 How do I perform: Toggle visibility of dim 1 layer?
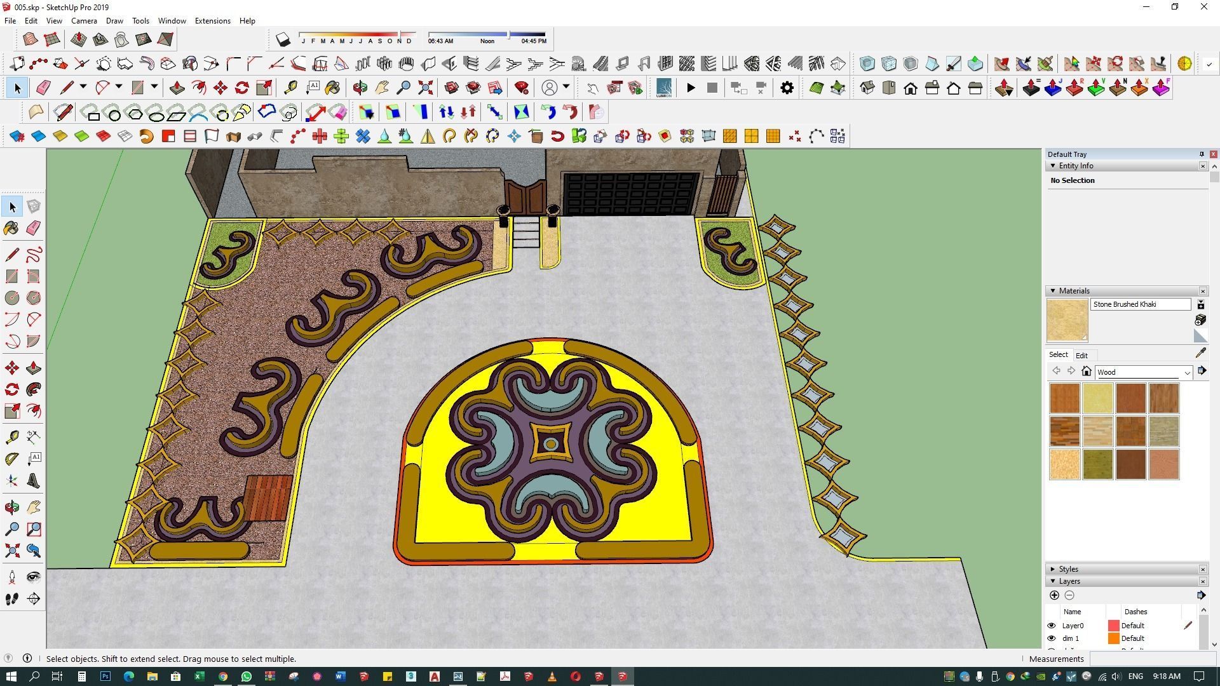(x=1052, y=638)
